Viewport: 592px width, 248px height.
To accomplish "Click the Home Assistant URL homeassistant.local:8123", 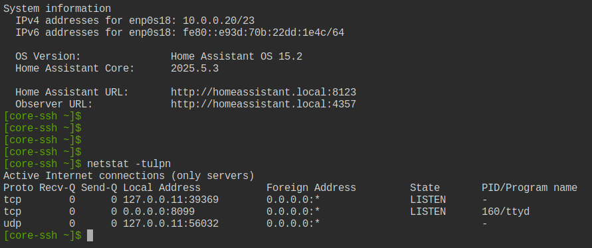I will [263, 92].
